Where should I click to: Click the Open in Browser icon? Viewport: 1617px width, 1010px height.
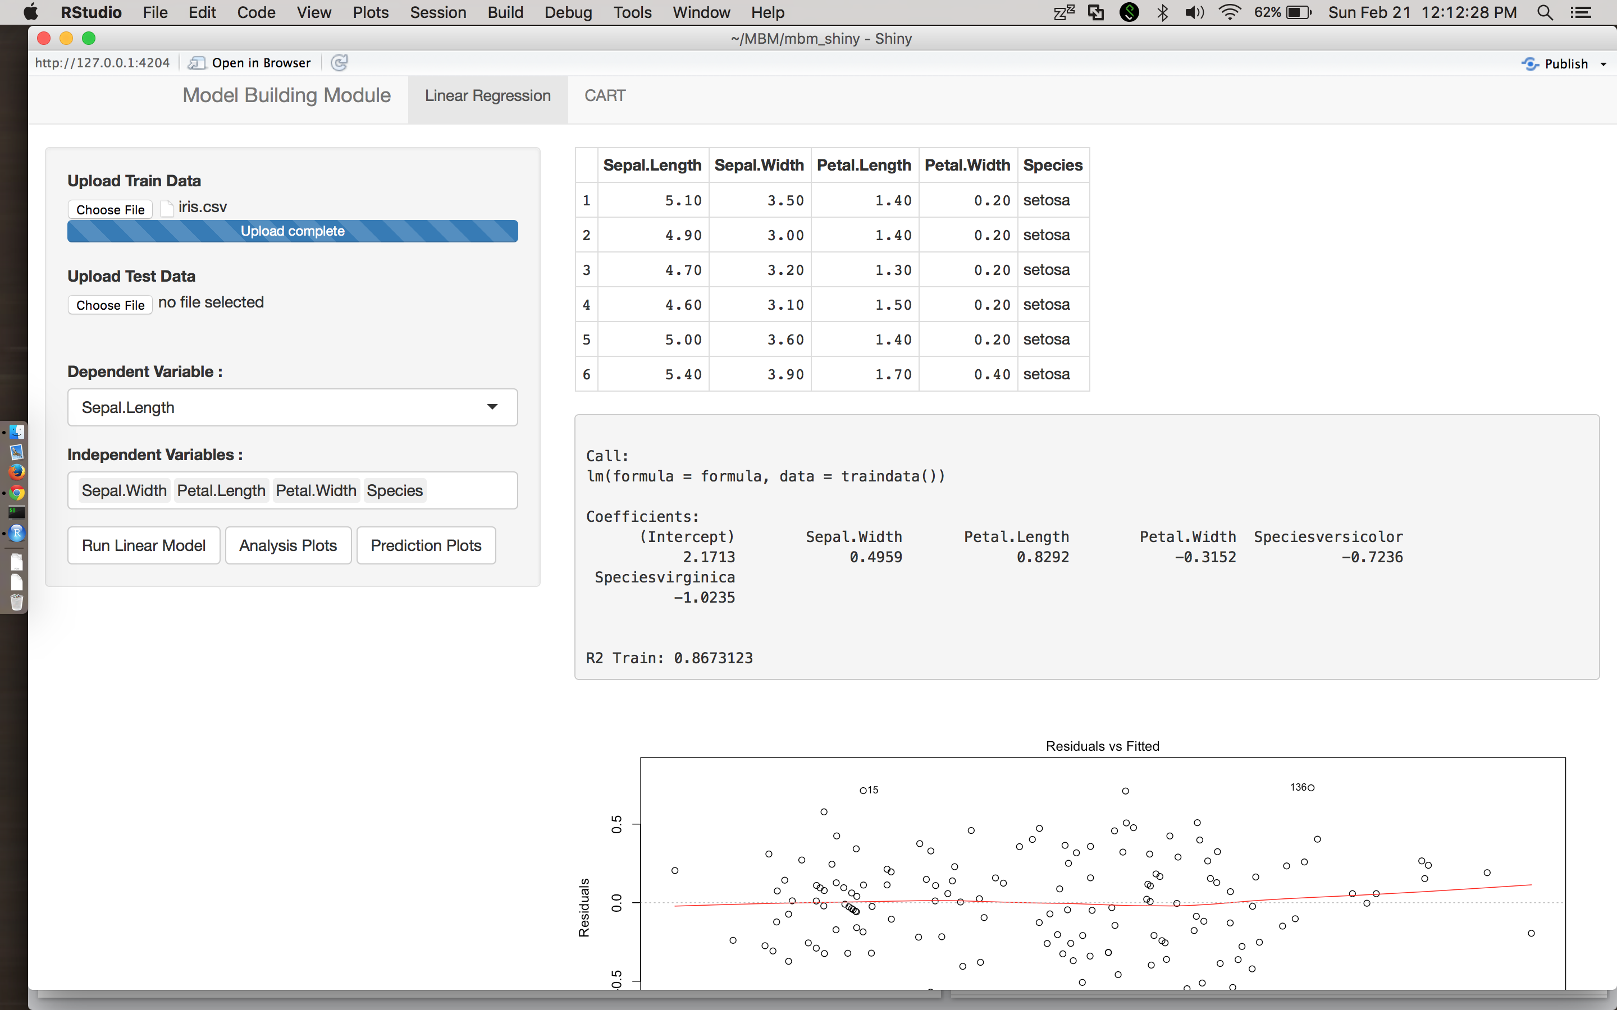point(197,63)
